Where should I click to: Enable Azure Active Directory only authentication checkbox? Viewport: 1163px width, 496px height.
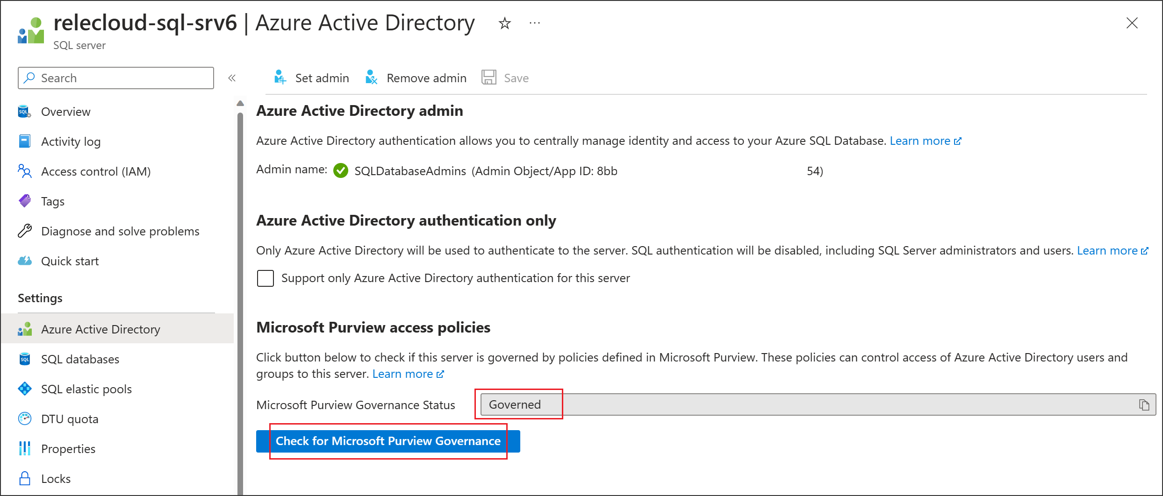pos(266,278)
